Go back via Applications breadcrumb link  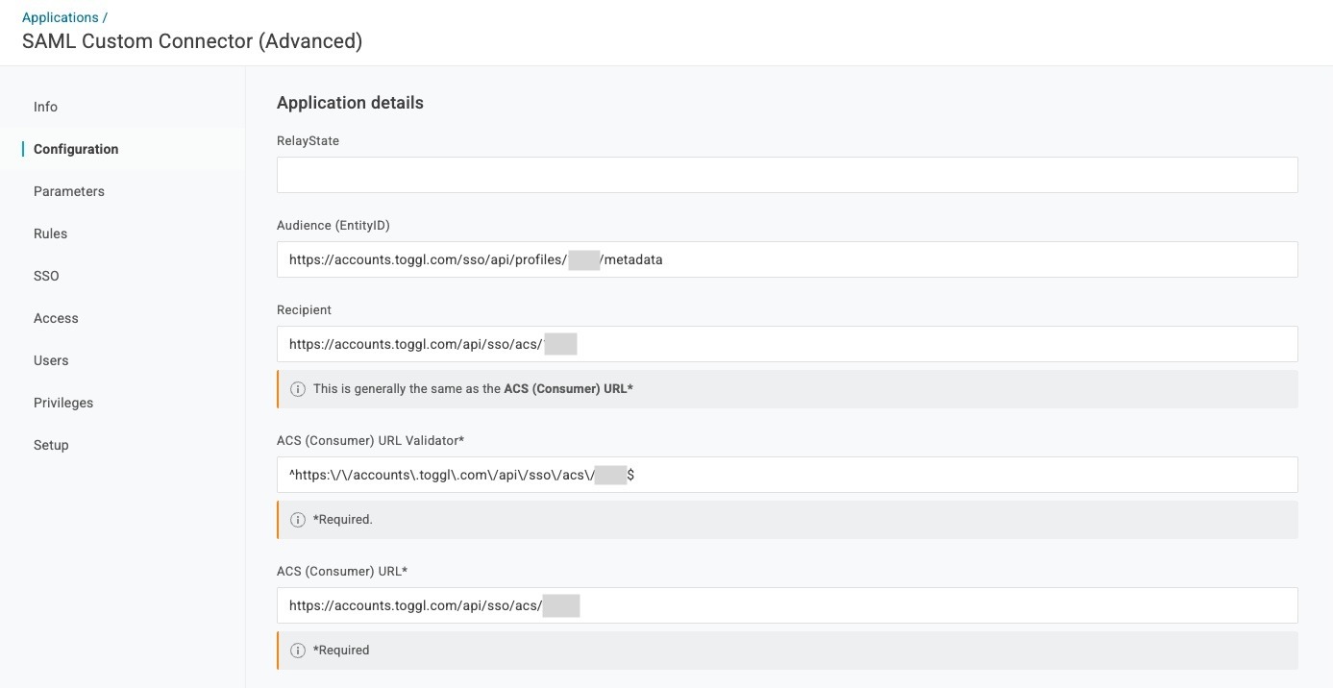click(x=60, y=17)
